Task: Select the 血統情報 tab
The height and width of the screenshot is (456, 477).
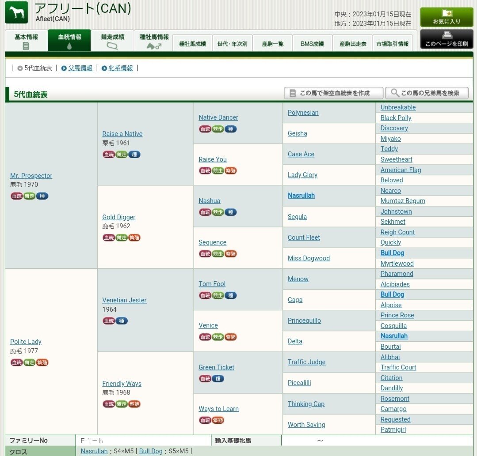Action: (x=69, y=41)
